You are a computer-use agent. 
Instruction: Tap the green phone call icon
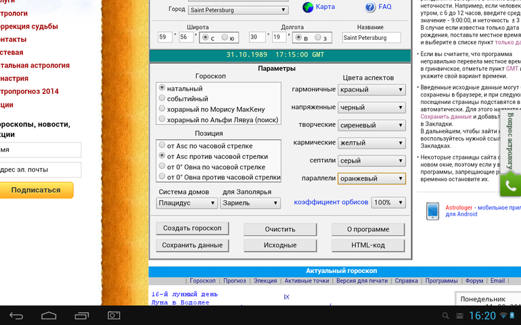[511, 185]
